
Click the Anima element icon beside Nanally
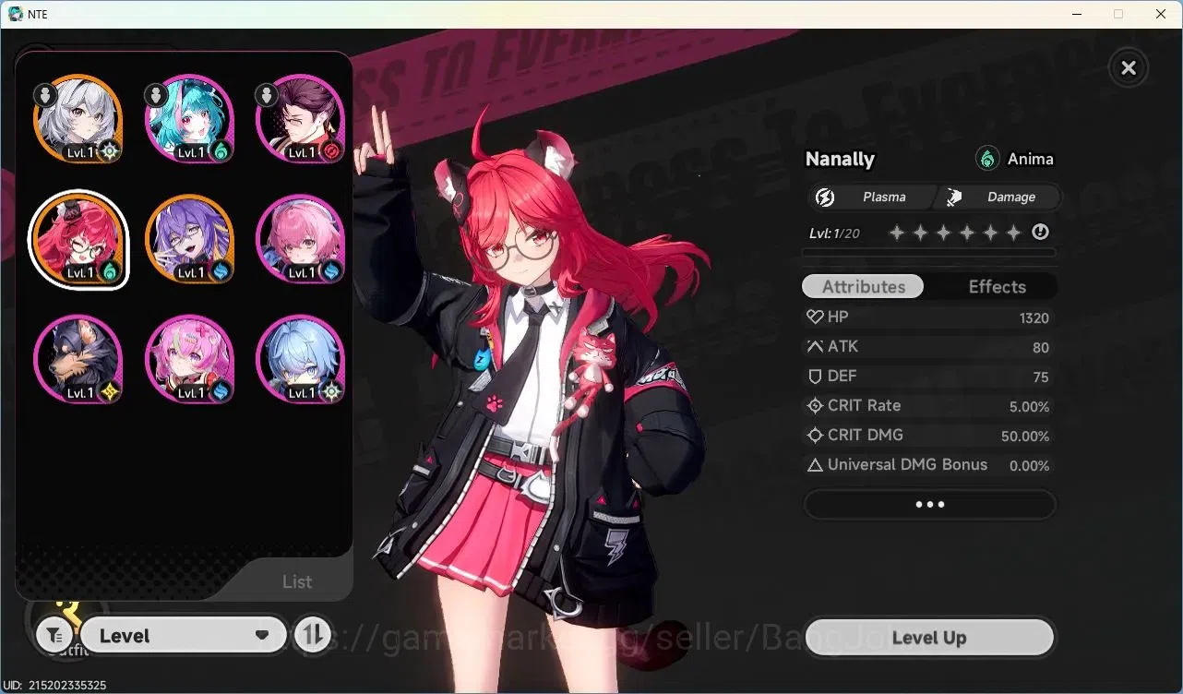(987, 159)
